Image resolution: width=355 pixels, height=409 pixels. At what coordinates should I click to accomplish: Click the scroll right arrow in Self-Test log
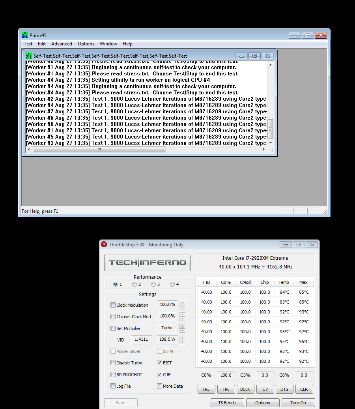coord(264,150)
